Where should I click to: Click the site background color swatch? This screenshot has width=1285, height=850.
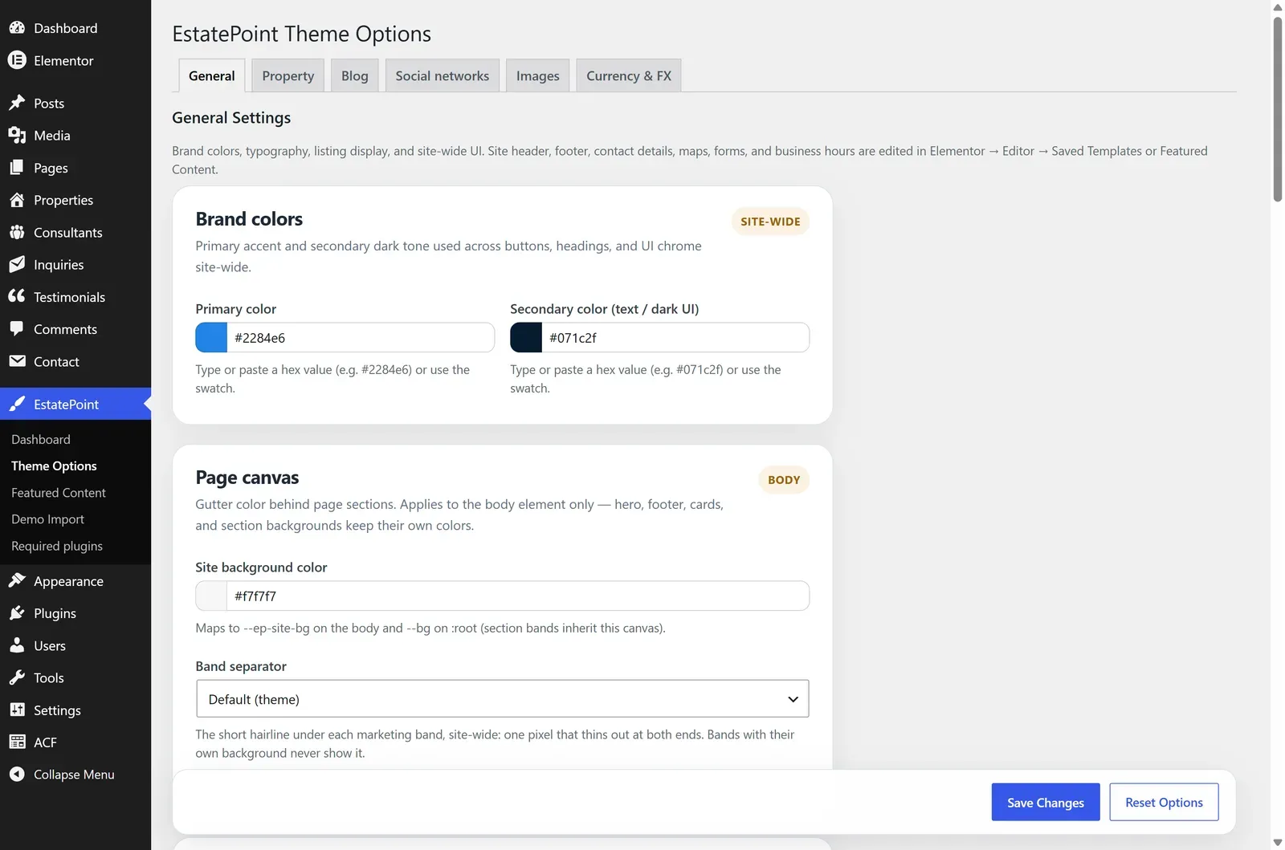pyautogui.click(x=211, y=596)
